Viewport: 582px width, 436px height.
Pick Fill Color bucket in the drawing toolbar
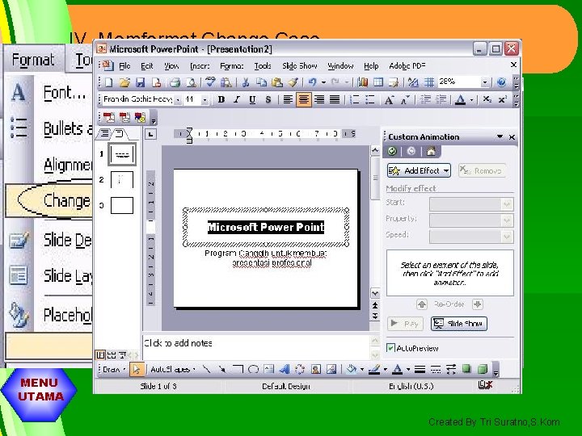pos(351,369)
